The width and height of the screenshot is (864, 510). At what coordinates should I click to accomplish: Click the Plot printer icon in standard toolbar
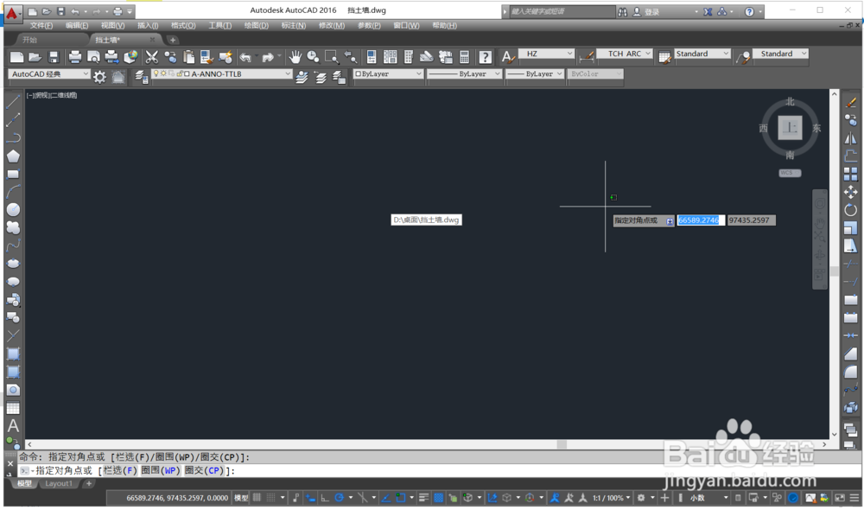(x=75, y=57)
